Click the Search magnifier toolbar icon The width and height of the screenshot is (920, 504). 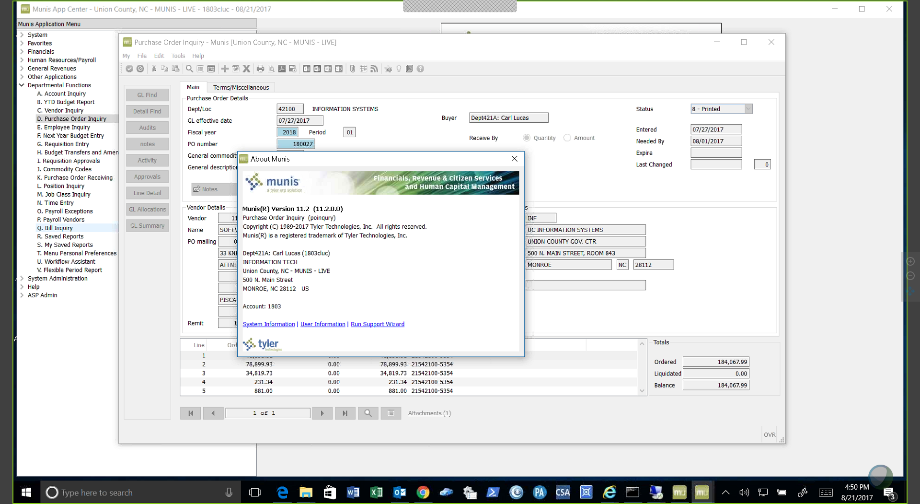pyautogui.click(x=189, y=69)
